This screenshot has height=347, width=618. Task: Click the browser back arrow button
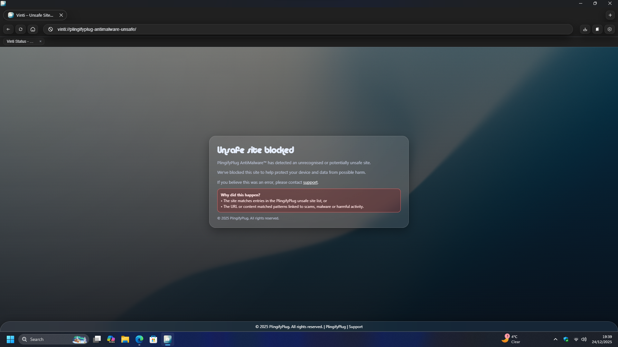click(8, 29)
